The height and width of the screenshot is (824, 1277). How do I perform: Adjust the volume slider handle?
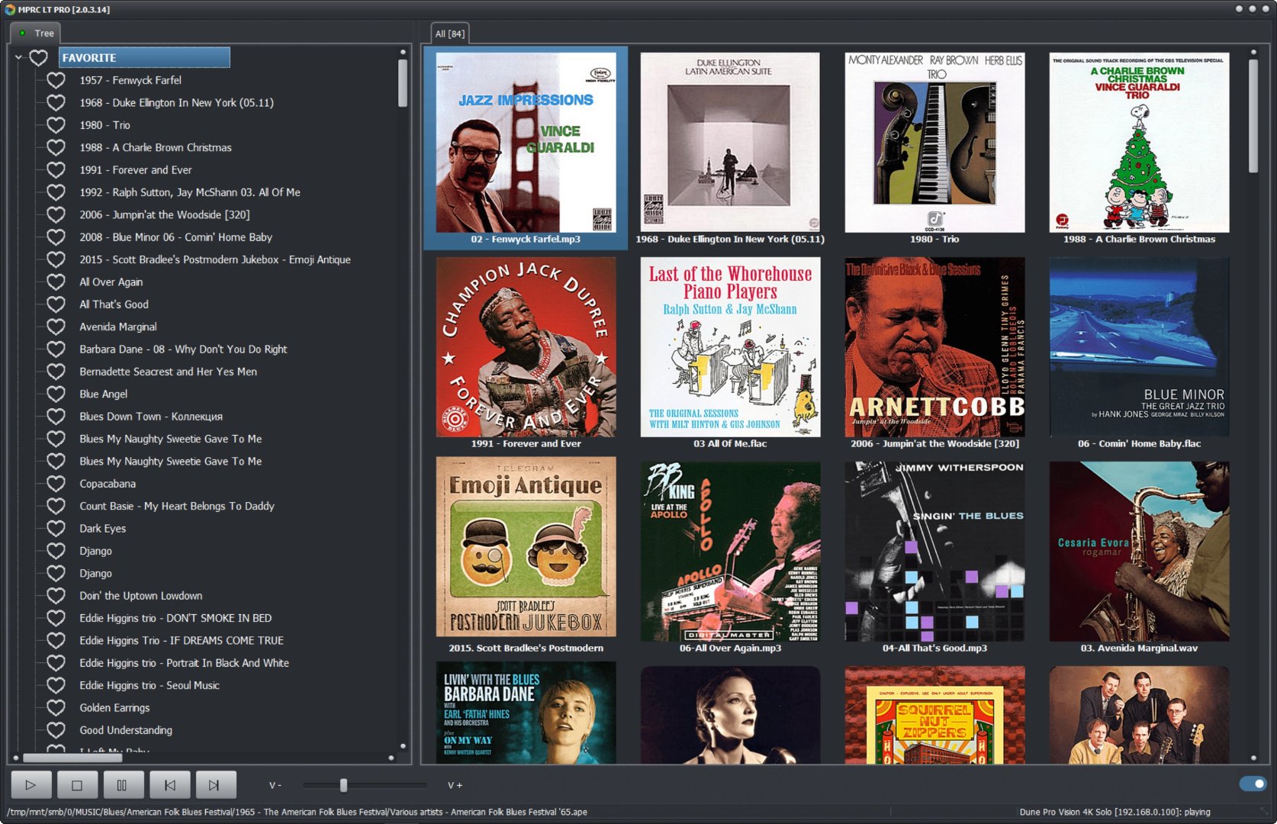(x=343, y=785)
